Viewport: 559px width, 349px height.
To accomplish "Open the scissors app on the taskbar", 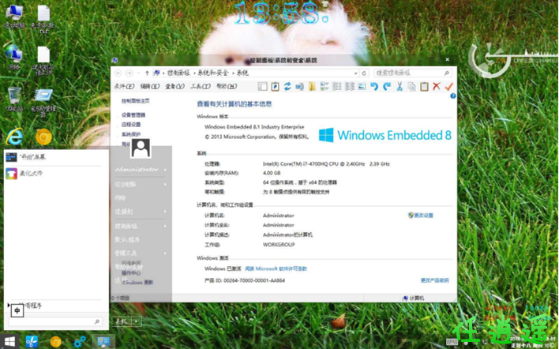I will [32, 342].
